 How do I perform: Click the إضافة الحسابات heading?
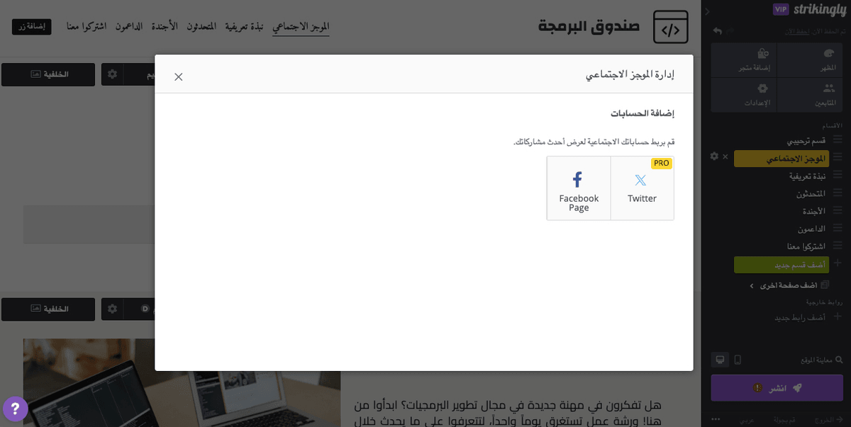[643, 113]
